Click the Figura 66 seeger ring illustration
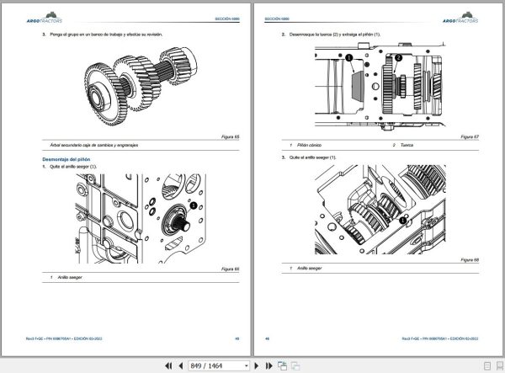The width and height of the screenshot is (505, 373). click(x=141, y=219)
